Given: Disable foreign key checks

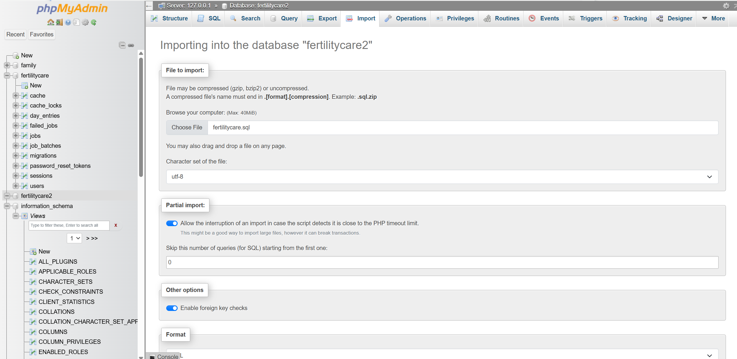Looking at the screenshot, I should tap(172, 308).
